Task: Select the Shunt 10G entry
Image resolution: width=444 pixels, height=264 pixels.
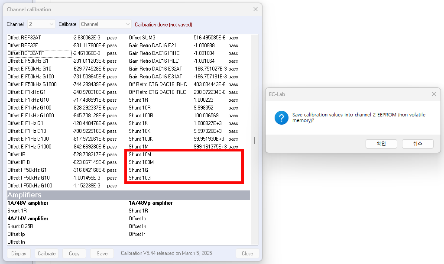Action: [x=140, y=178]
